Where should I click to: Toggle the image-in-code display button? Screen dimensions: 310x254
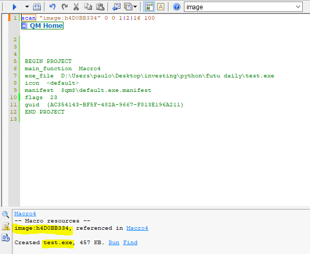(149, 7)
